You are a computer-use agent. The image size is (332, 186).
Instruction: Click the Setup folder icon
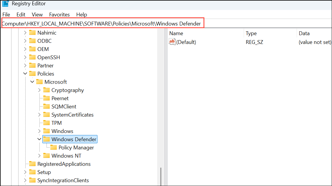32,172
